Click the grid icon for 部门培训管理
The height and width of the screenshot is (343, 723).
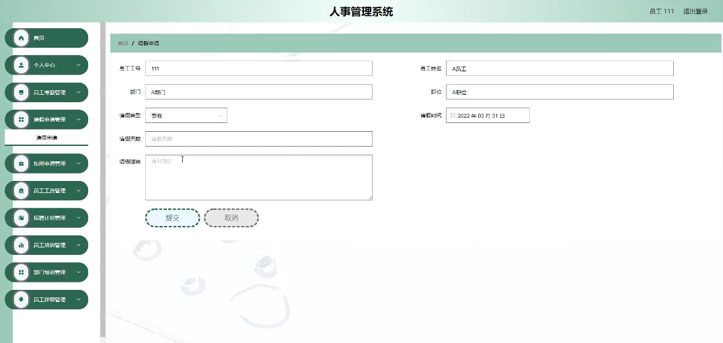pos(21,272)
